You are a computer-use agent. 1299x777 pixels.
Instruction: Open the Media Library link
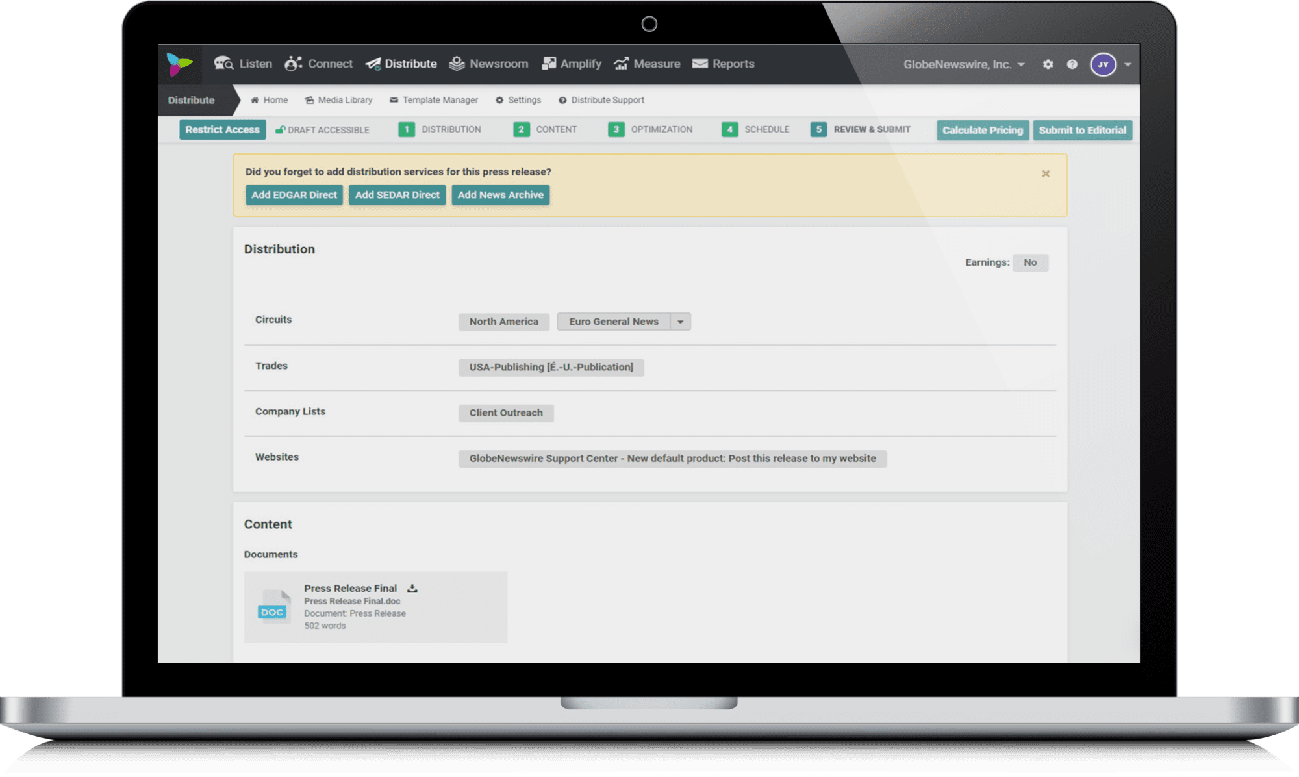pos(338,100)
